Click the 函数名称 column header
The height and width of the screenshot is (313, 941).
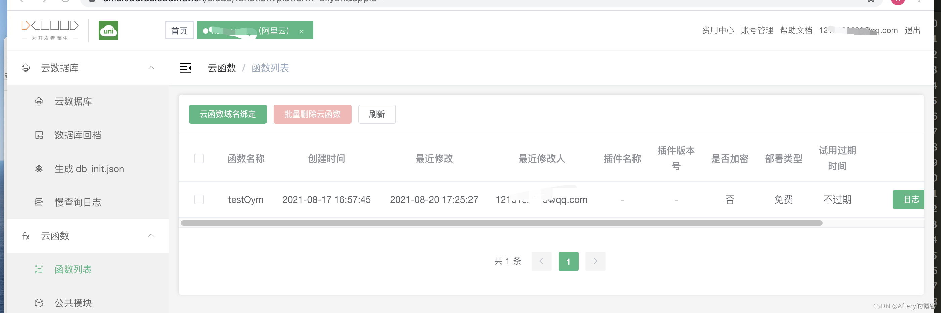pos(246,159)
